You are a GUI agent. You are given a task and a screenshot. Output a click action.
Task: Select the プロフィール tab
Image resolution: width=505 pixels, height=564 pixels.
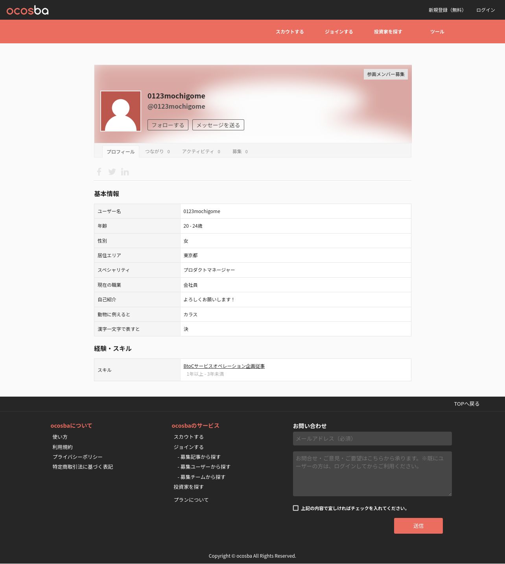(121, 152)
